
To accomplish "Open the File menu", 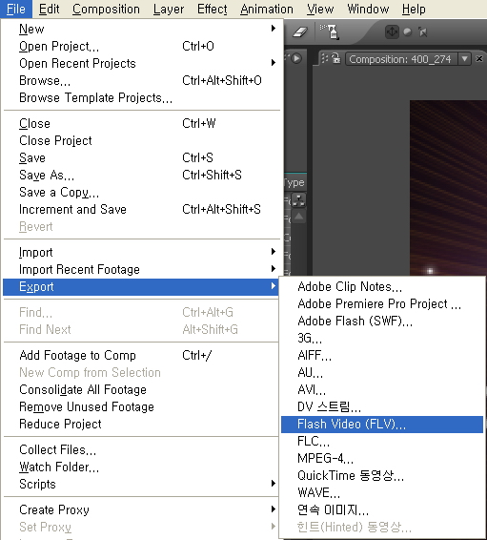I will point(16,9).
